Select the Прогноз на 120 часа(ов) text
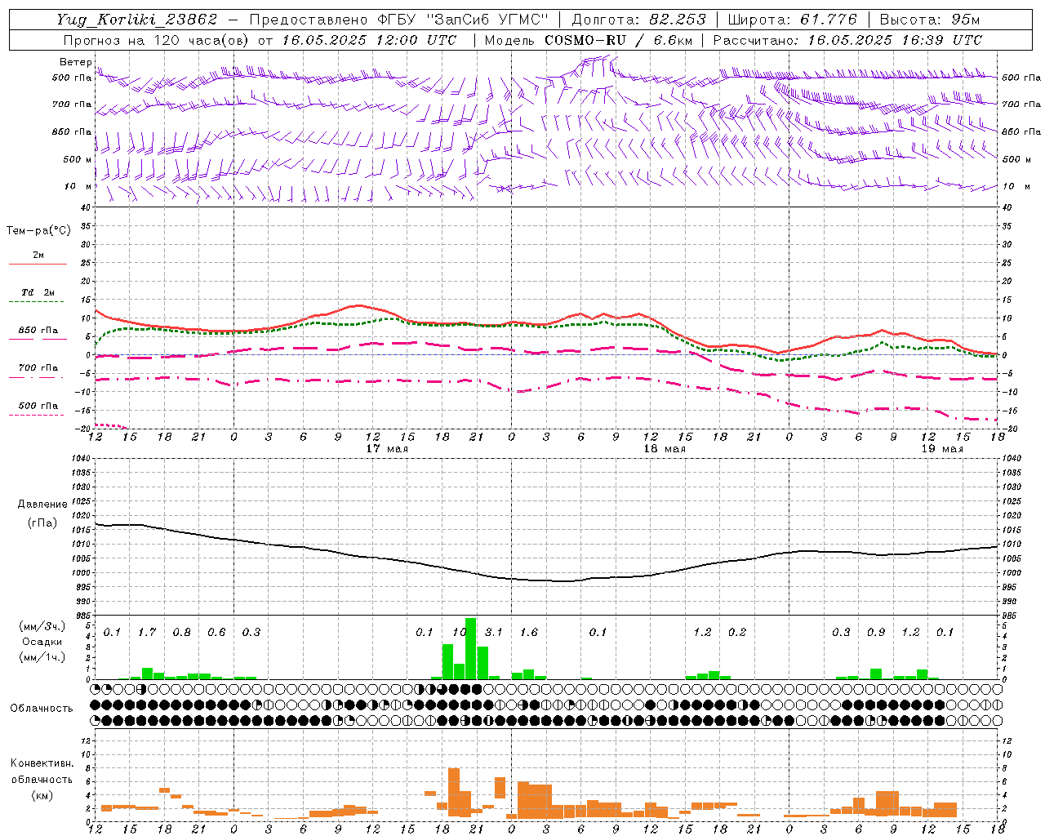Screen dimensions: 1045x836 click(158, 40)
